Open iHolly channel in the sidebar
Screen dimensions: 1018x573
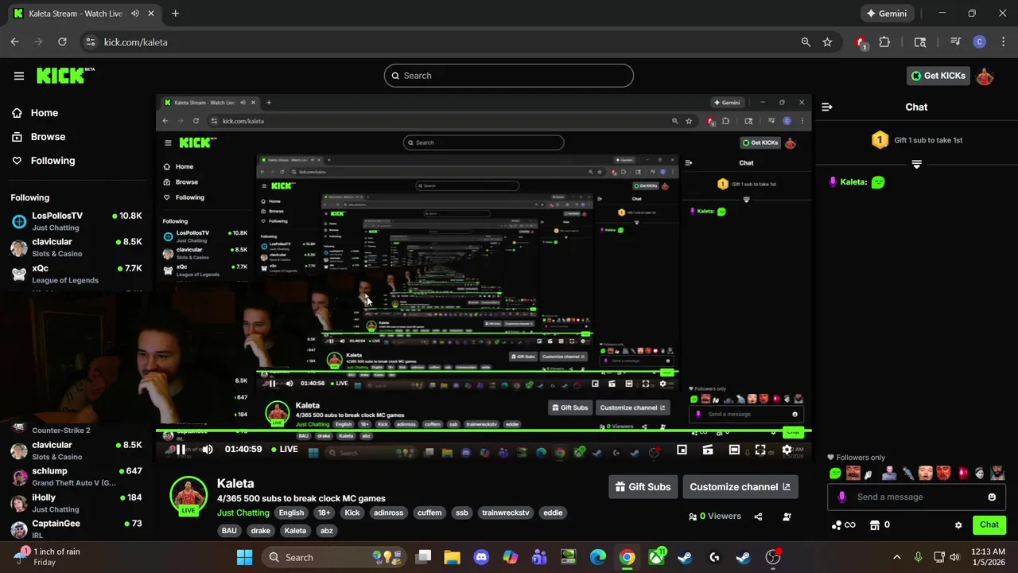(x=76, y=503)
